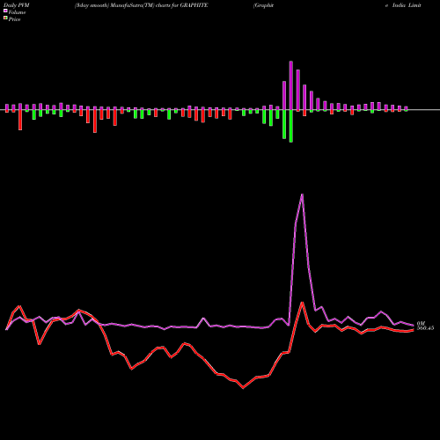Image resolution: width=440 pixels, height=440 pixels.
Task: Click the tallest purple volume bar
Action: click(x=291, y=85)
